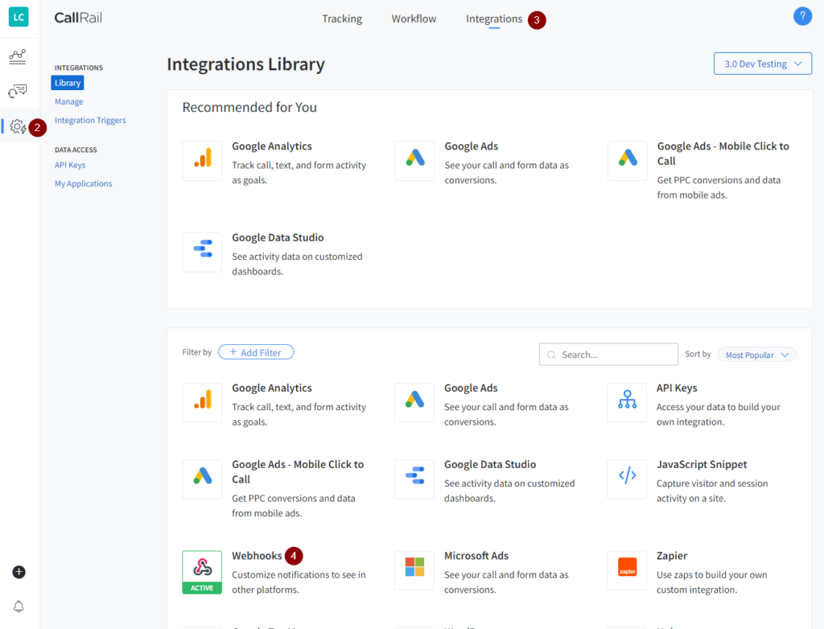Click the Zapier orange icon
The image size is (824, 629).
(x=627, y=570)
